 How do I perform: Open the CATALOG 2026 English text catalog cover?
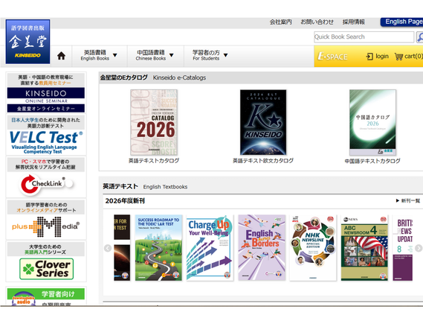tap(154, 122)
